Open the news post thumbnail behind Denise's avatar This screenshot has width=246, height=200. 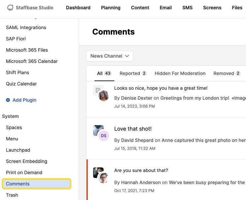97,89
